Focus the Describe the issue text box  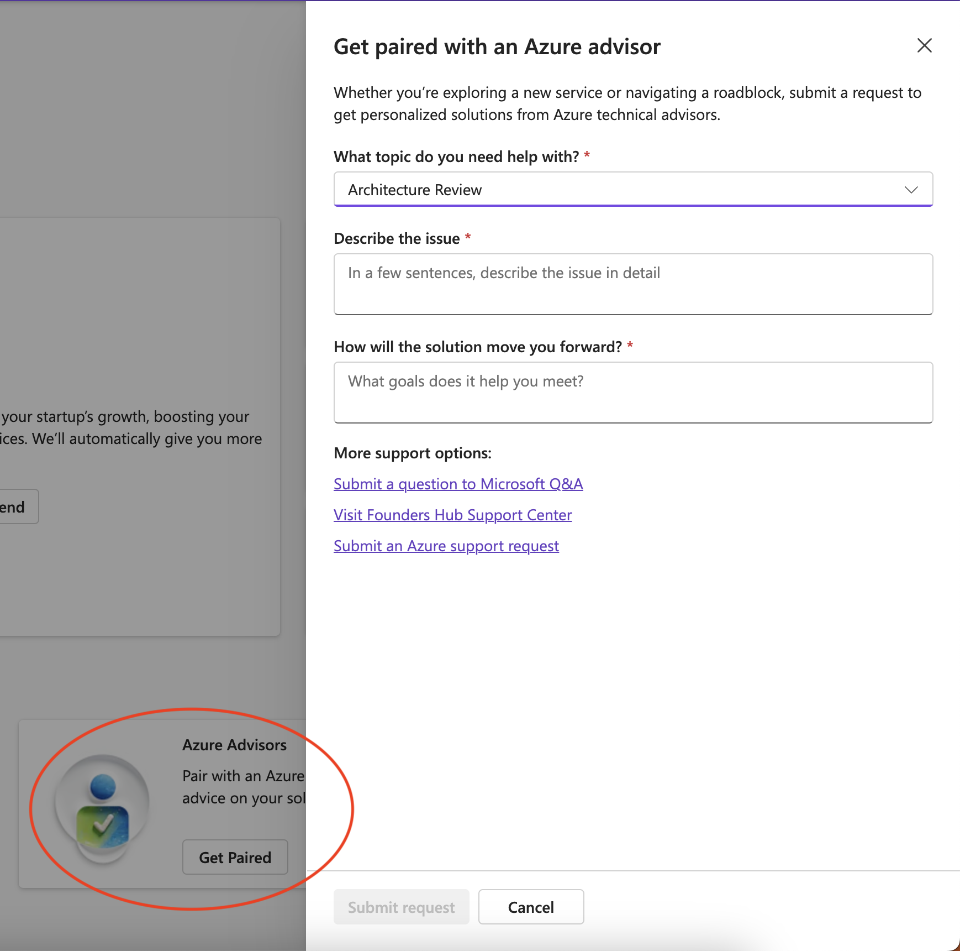[x=633, y=284]
